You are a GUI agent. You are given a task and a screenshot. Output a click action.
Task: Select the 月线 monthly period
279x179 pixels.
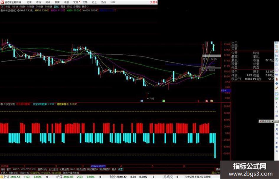[x=69, y=6]
